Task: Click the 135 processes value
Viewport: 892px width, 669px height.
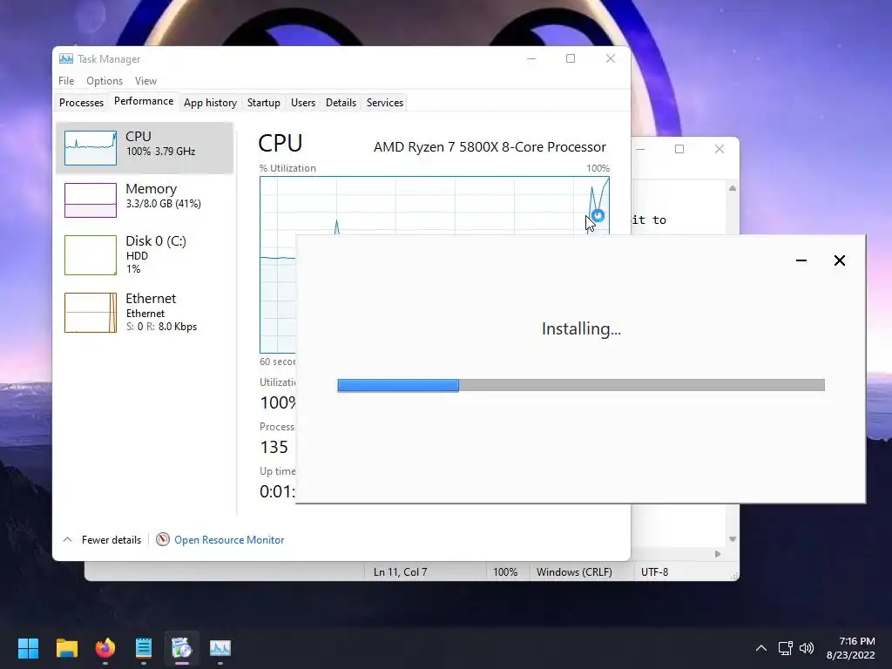Action: tap(274, 447)
